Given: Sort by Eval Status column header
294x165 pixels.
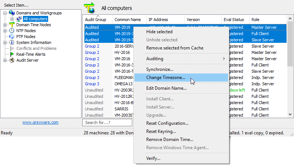Looking at the screenshot, I should click(x=235, y=20).
